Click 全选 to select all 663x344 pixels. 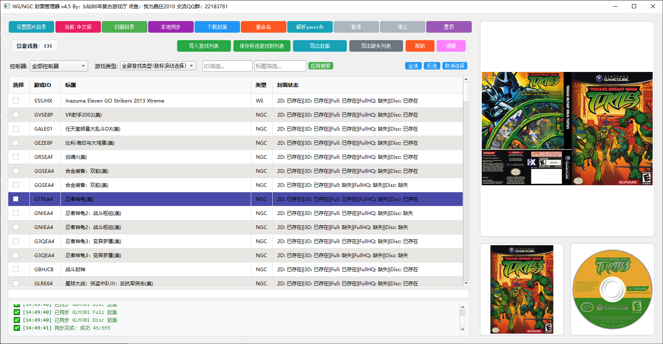coord(413,66)
